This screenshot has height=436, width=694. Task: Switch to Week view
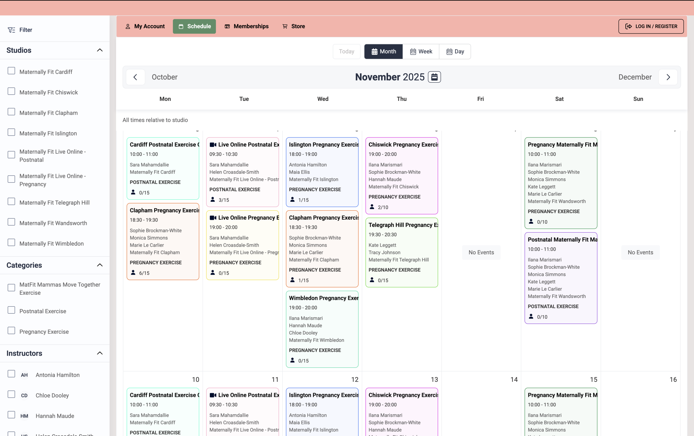(x=421, y=52)
